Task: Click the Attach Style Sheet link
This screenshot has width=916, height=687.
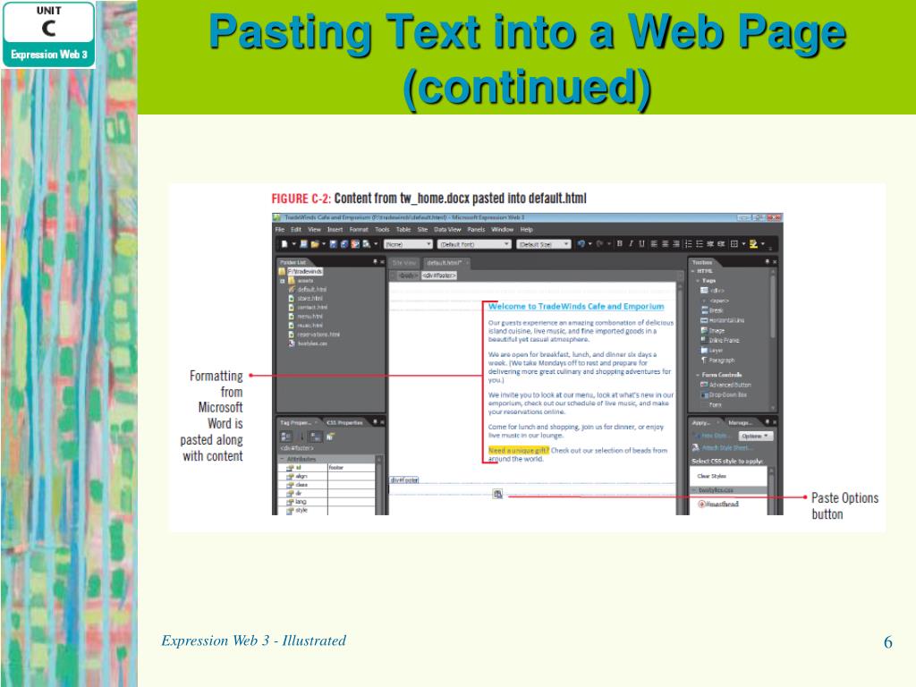Action: [726, 448]
